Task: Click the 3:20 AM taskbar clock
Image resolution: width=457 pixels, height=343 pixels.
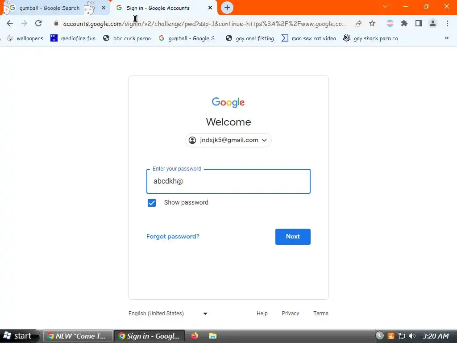Action: tap(436, 336)
